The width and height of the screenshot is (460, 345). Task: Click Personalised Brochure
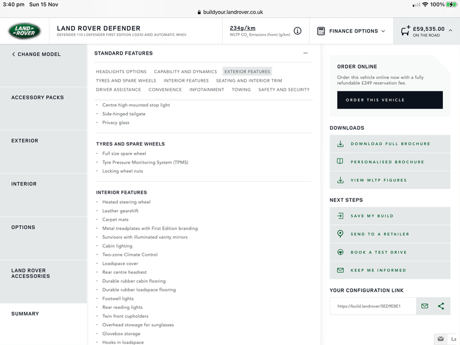(390, 162)
